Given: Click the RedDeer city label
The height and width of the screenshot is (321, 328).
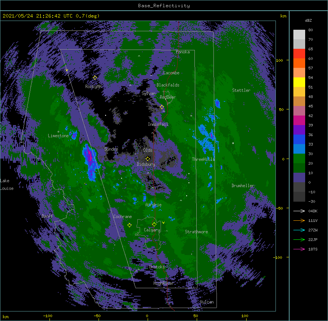Looking at the screenshot, I should pos(168,97).
